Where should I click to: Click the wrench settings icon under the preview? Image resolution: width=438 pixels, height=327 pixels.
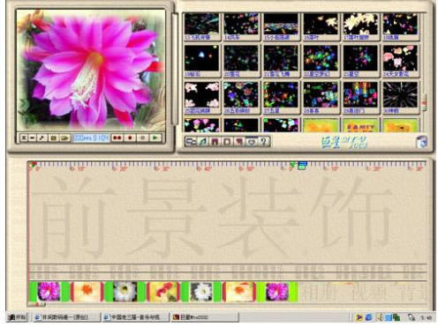[x=42, y=137]
